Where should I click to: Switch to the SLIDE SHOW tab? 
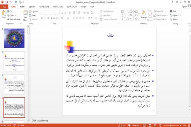pos(72,7)
